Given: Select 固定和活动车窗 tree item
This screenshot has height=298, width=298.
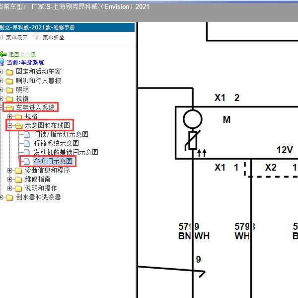Looking at the screenshot, I should tap(38, 72).
